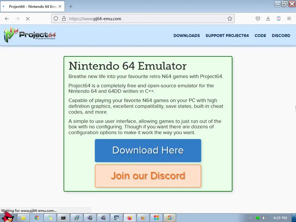Click the Download Here button
The height and width of the screenshot is (222, 296).
(x=148, y=150)
